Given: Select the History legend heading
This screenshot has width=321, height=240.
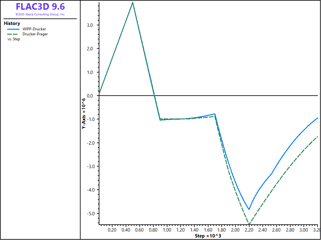Looking at the screenshot, I should pos(12,23).
